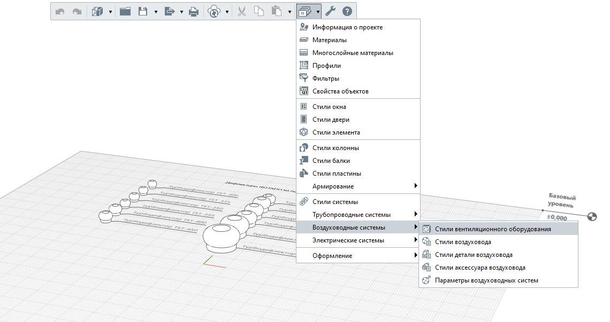
Task: Click the 'Турбодефлектор TST-450' label
Action: coord(161,225)
